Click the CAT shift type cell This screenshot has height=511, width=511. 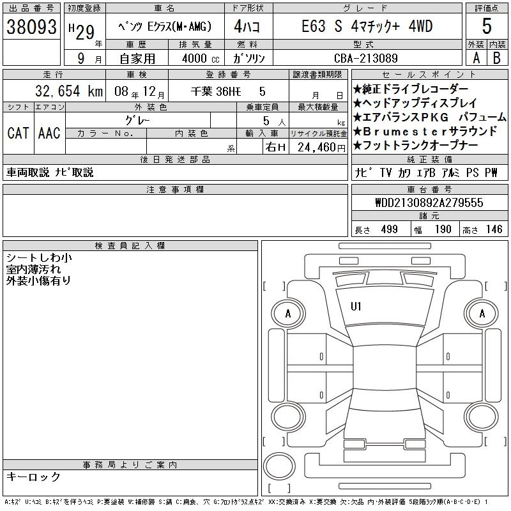tap(18, 133)
